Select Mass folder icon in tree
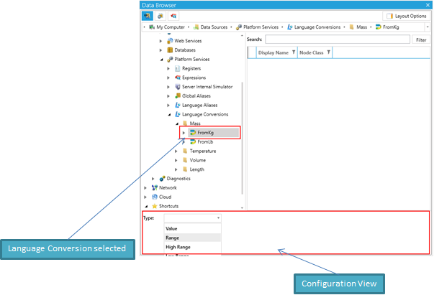 click(185, 123)
